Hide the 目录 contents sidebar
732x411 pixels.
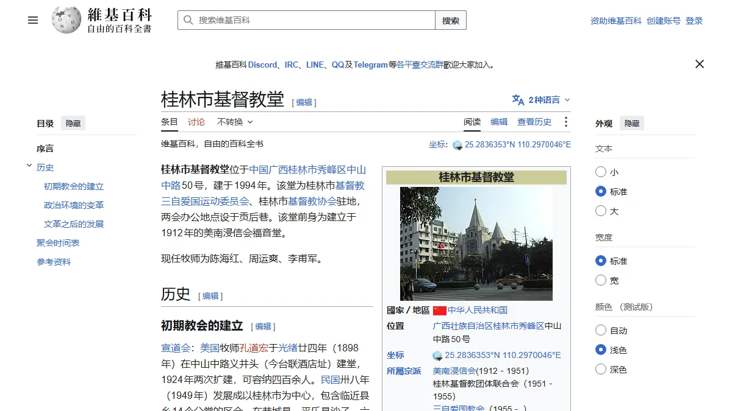73,124
